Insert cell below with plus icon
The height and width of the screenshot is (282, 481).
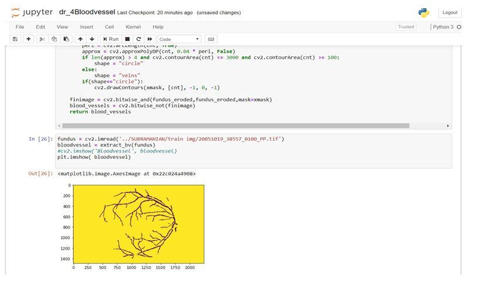(x=28, y=39)
